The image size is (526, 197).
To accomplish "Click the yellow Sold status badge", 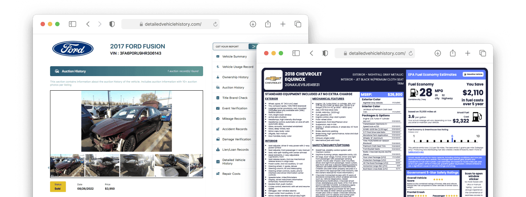I will pyautogui.click(x=58, y=187).
